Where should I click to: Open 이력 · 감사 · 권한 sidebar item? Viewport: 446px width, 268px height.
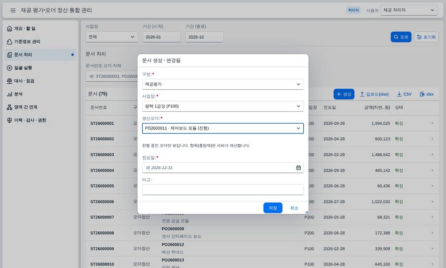tap(41, 120)
